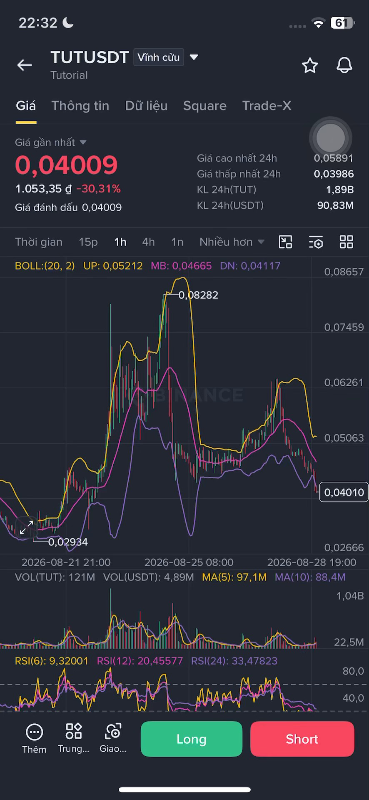Tap MA(10): 88,4M volume average
The height and width of the screenshot is (800, 369).
[x=310, y=577]
